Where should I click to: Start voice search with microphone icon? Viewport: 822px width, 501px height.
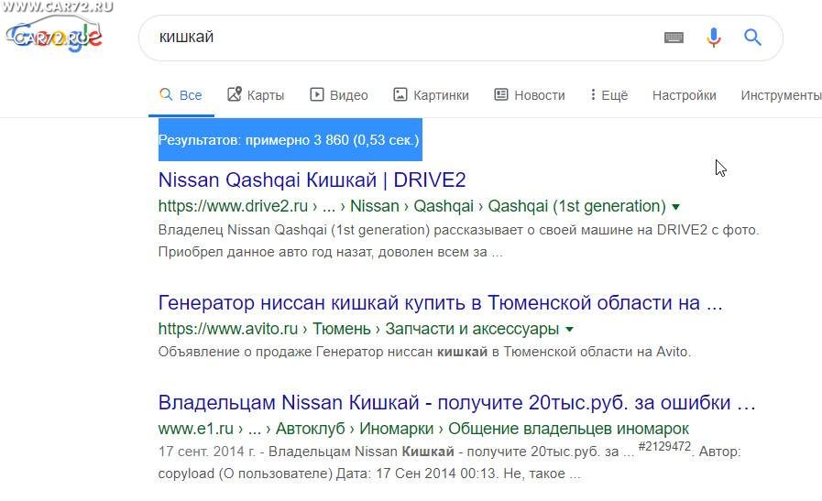click(714, 38)
